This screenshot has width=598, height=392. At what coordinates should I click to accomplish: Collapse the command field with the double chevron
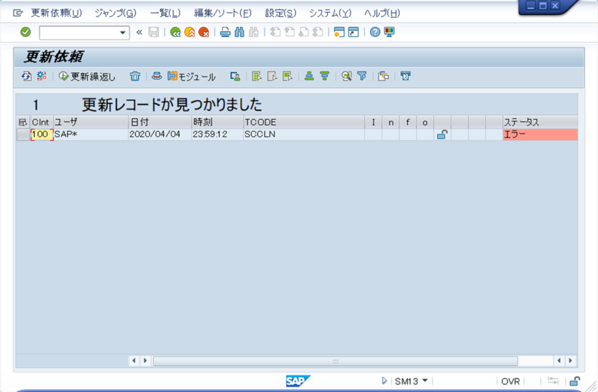click(139, 33)
